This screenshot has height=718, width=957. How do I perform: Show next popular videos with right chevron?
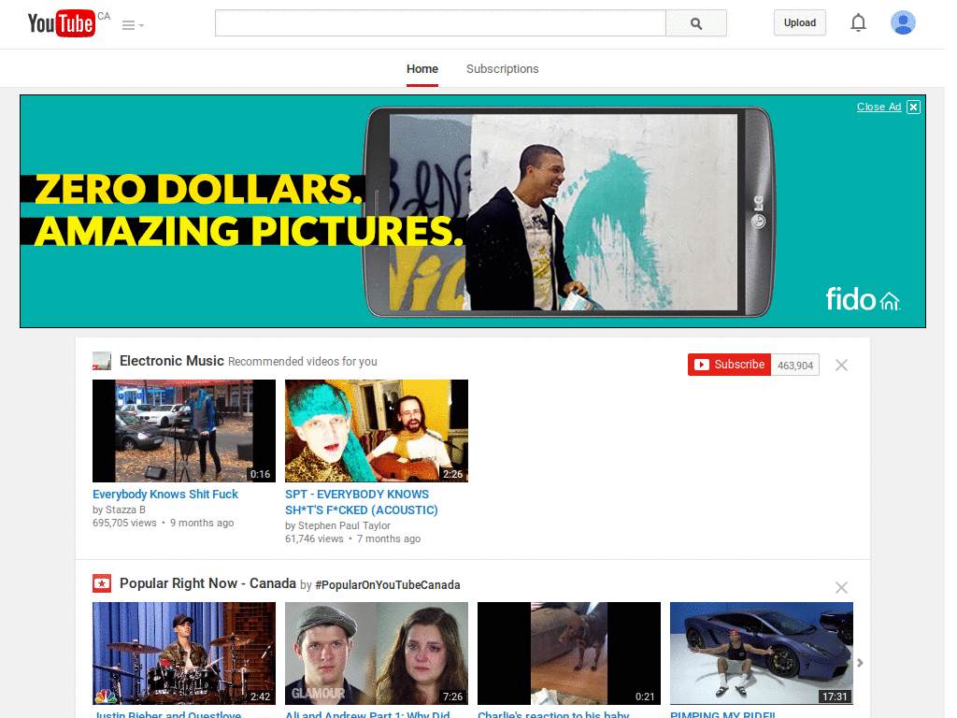click(860, 663)
